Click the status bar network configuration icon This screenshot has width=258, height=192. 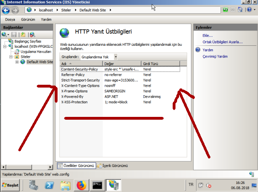(252, 174)
